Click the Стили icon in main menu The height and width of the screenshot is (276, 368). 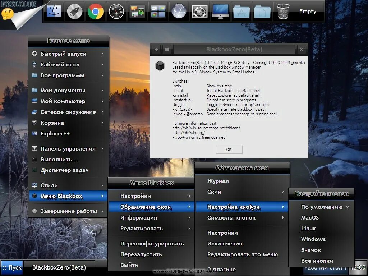[34, 185]
